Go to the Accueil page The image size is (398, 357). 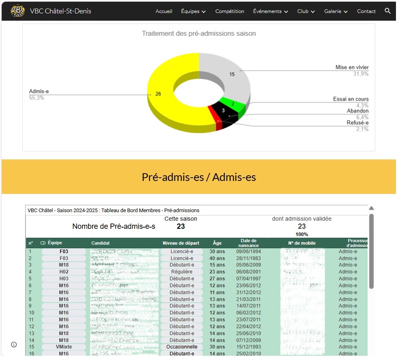[x=164, y=11]
